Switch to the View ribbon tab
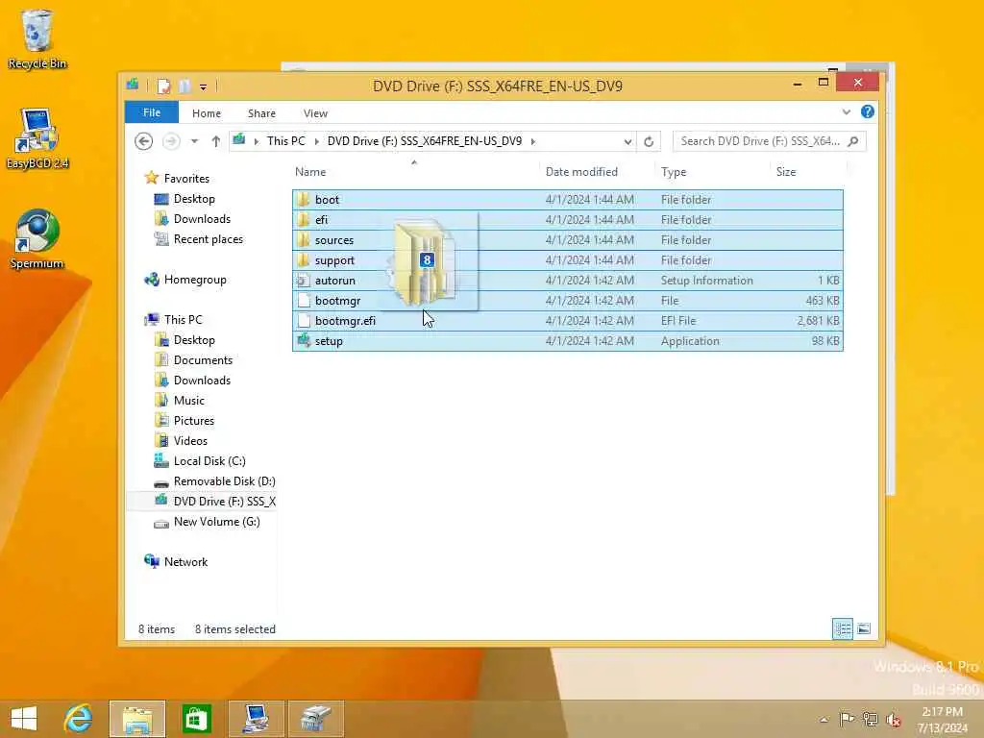Viewport: 984px width, 738px height. tap(315, 113)
